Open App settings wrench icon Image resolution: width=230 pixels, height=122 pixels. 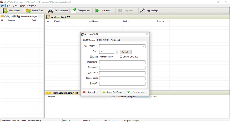pos(142,10)
